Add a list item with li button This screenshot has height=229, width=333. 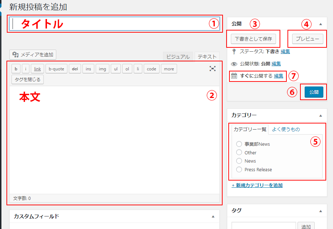(x=138, y=69)
